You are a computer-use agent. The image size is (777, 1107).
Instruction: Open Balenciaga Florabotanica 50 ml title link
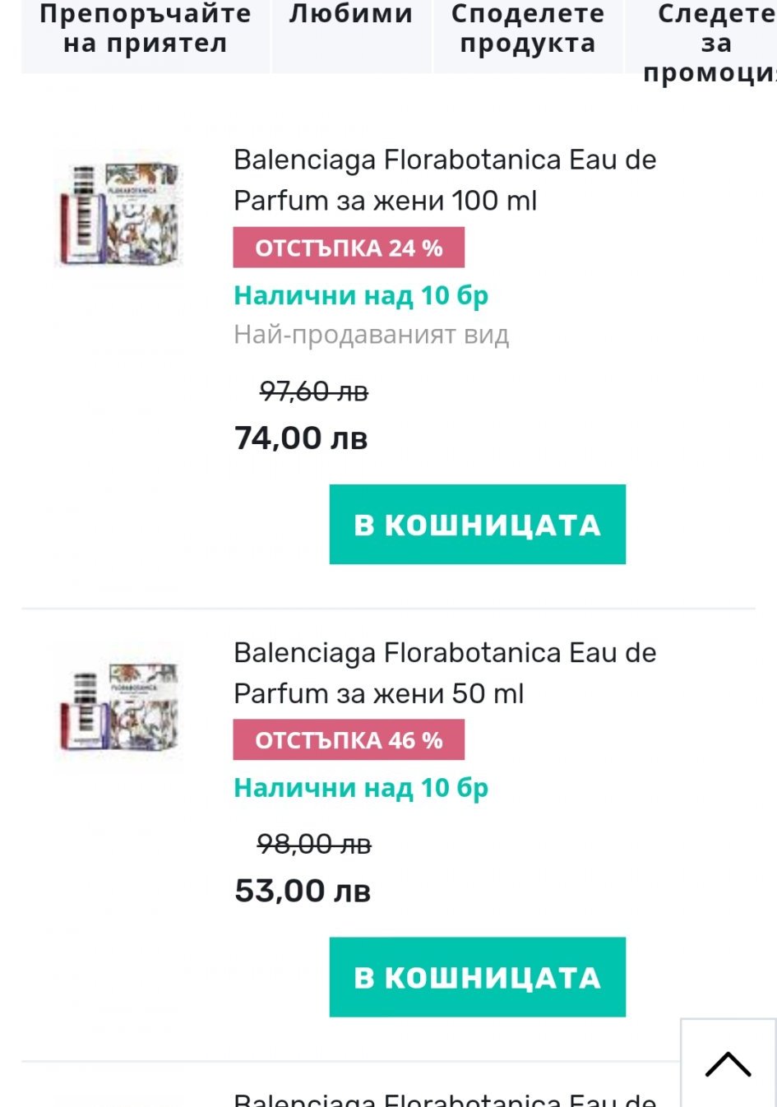445,673
